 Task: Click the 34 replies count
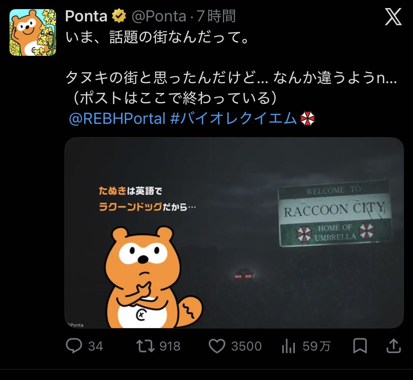(95, 346)
